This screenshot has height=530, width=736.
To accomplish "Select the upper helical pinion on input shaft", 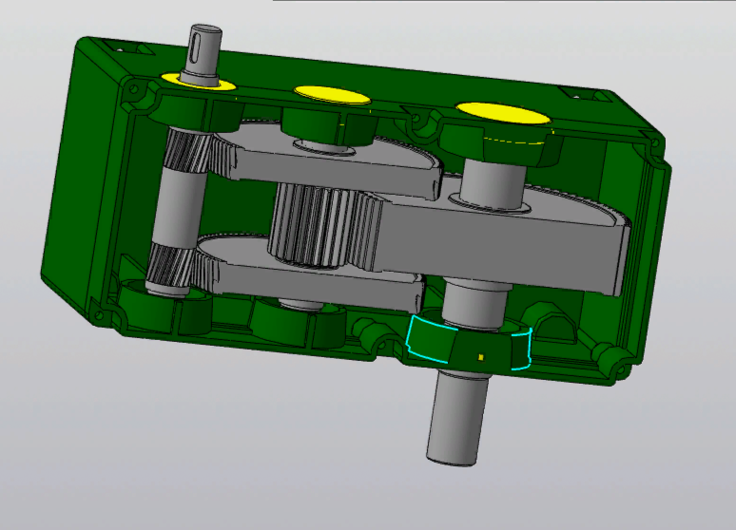I will point(187,151).
